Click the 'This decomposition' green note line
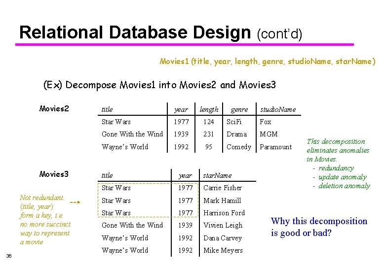This screenshot has width=385, height=266. pyautogui.click(x=336, y=141)
